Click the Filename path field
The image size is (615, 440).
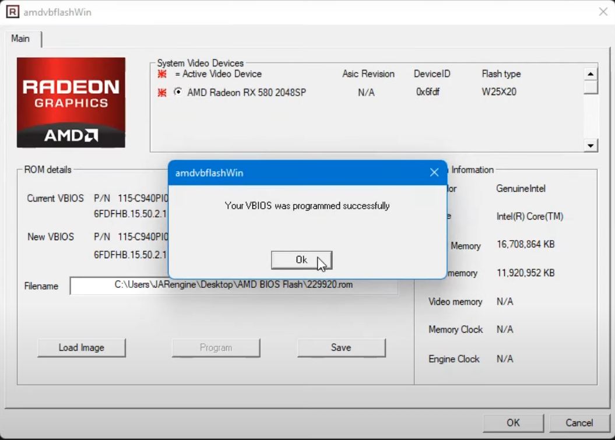pos(234,285)
